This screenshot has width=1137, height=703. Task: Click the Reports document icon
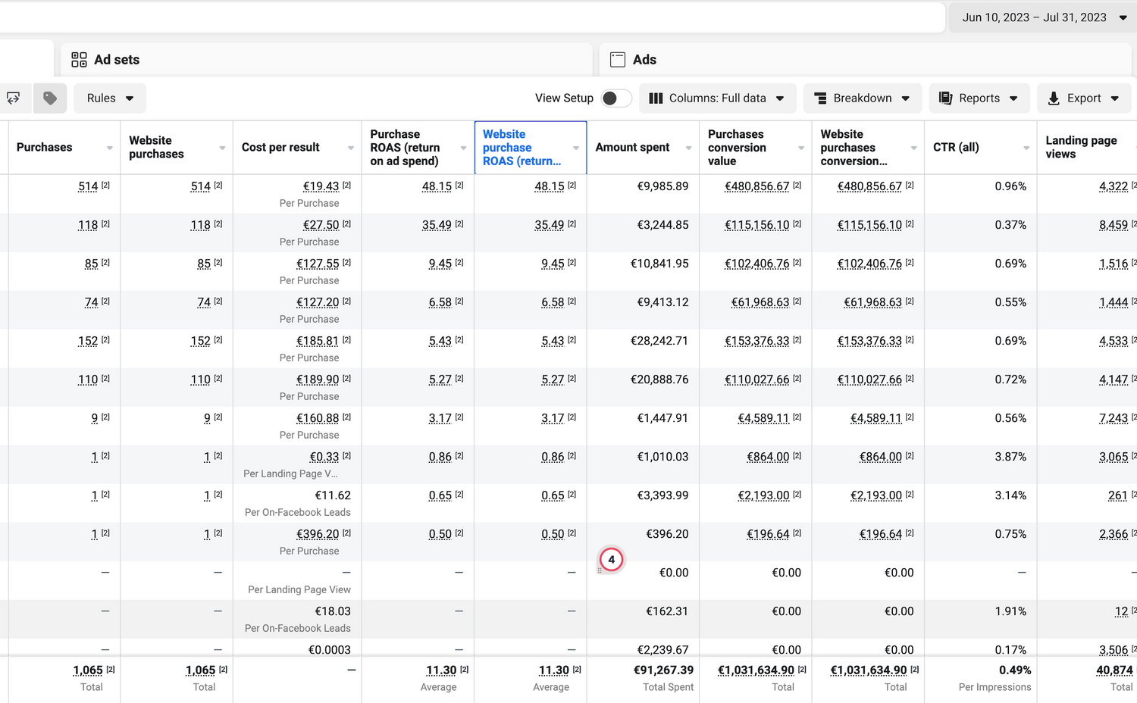click(945, 98)
